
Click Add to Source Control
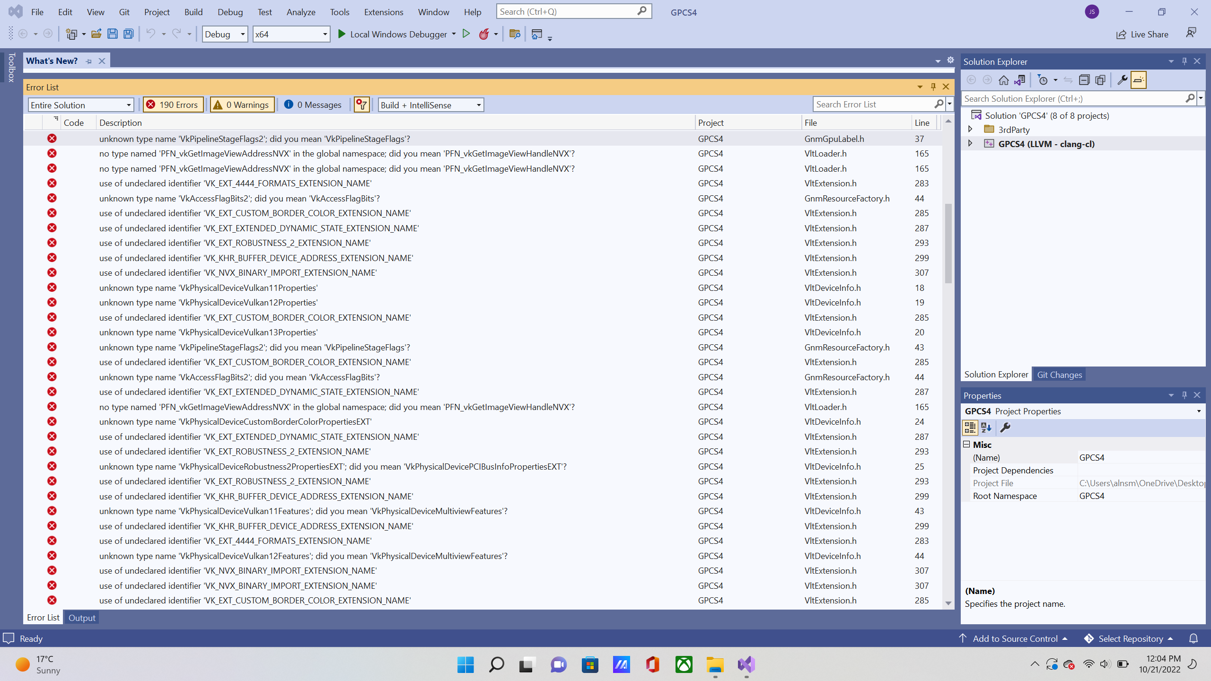coord(1015,638)
